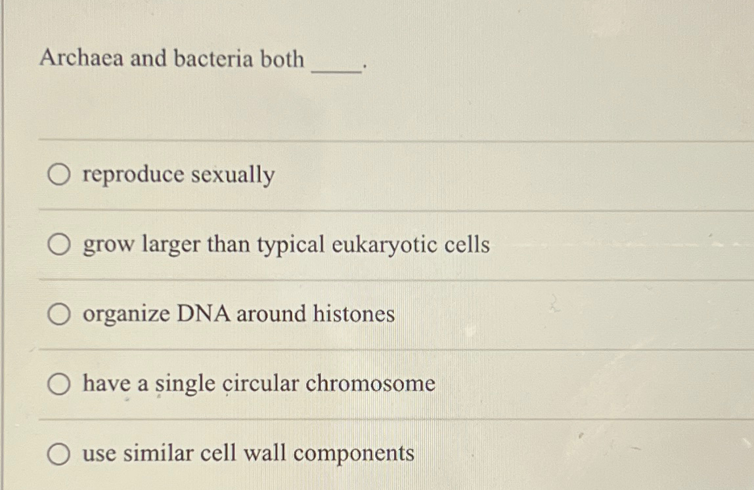
Task: Click the circle next to 'organize DNA around histones'
Action: click(58, 315)
